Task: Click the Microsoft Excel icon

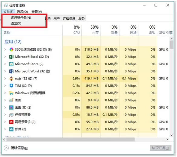Action: tap(11, 57)
